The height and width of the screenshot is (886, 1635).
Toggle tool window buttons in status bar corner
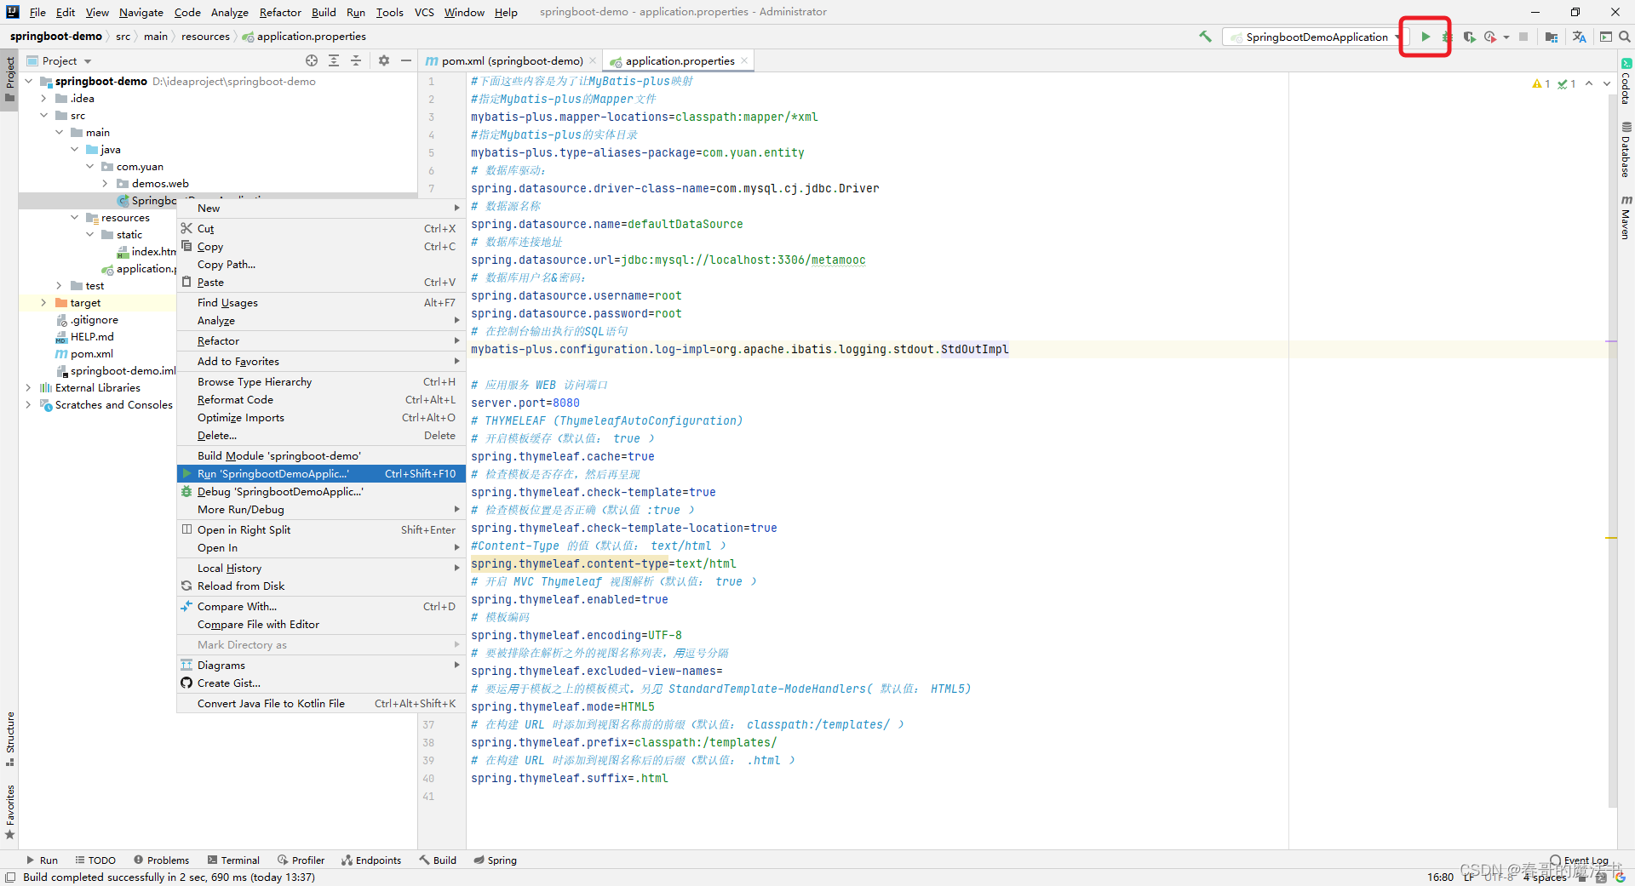coord(10,877)
